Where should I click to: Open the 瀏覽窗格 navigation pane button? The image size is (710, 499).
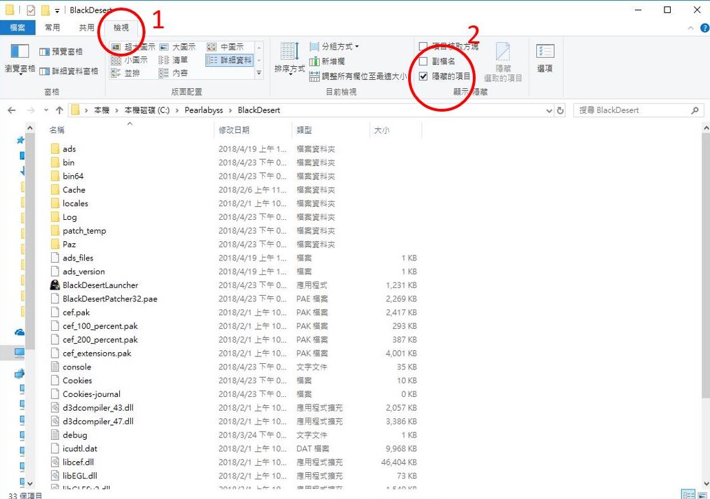coord(19,58)
